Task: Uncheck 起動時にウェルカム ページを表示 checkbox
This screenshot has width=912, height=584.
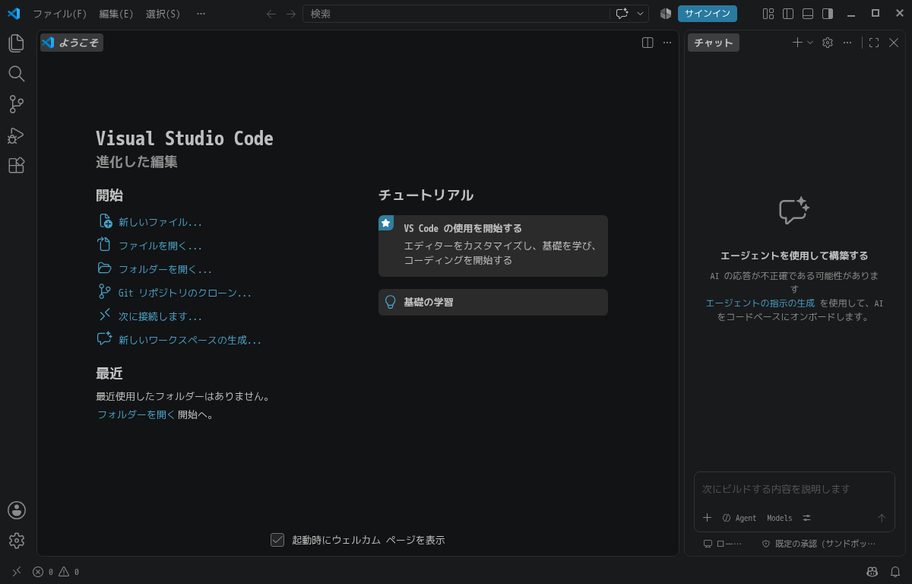Action: pos(277,540)
